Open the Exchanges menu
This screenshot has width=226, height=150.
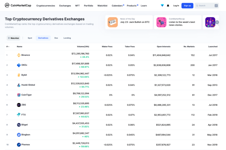pos(65,6)
